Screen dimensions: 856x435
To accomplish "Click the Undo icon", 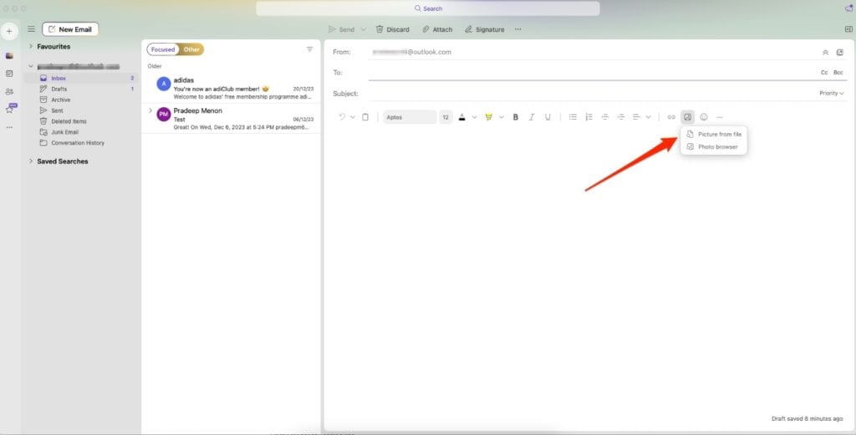I will point(342,117).
